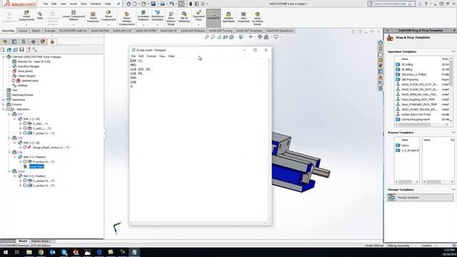Collapse Process Templates section
Image resolution: width=457 pixels, height=257 pixels.
point(453,132)
